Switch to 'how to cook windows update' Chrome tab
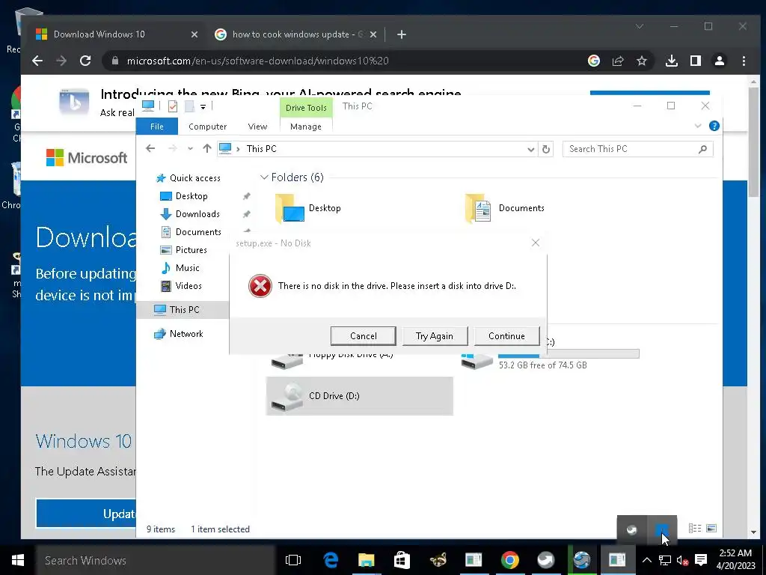Image resolution: width=766 pixels, height=575 pixels. pyautogui.click(x=296, y=34)
